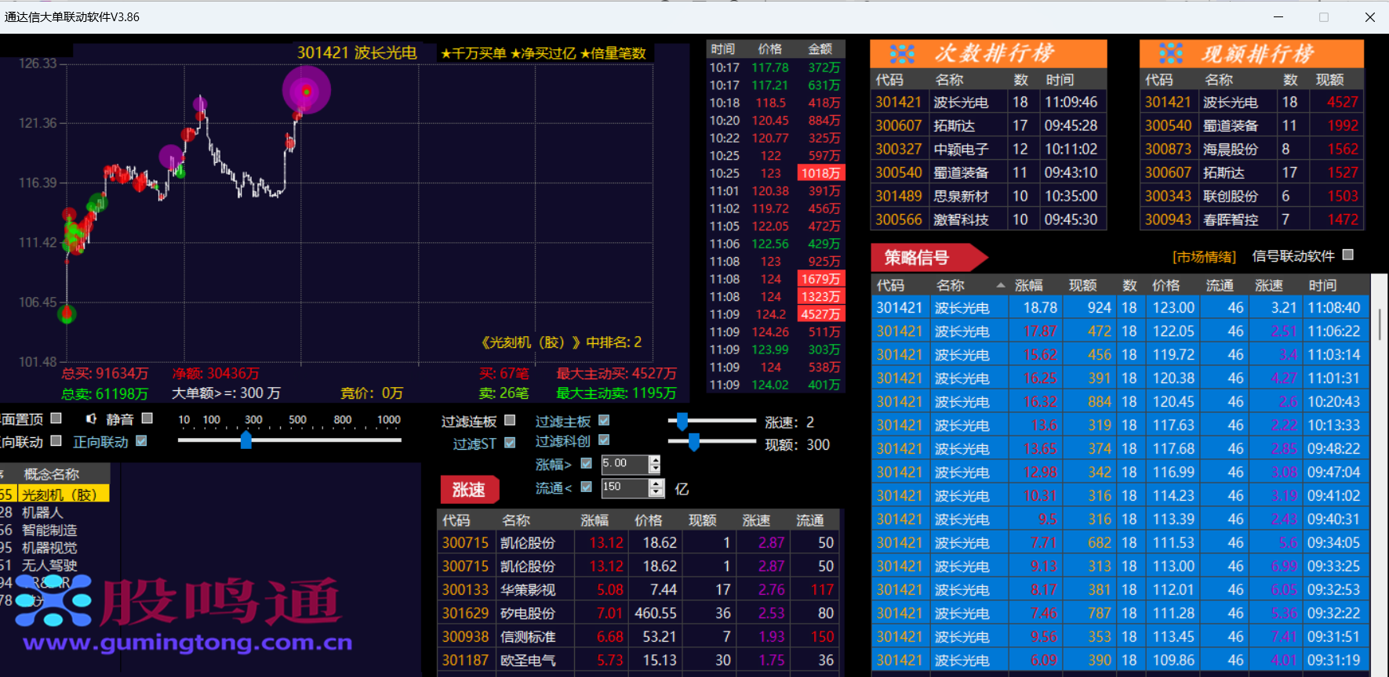Screen dimensions: 1389x677
Task: Click the 大单额 slider handle at 300
Action: tap(246, 440)
